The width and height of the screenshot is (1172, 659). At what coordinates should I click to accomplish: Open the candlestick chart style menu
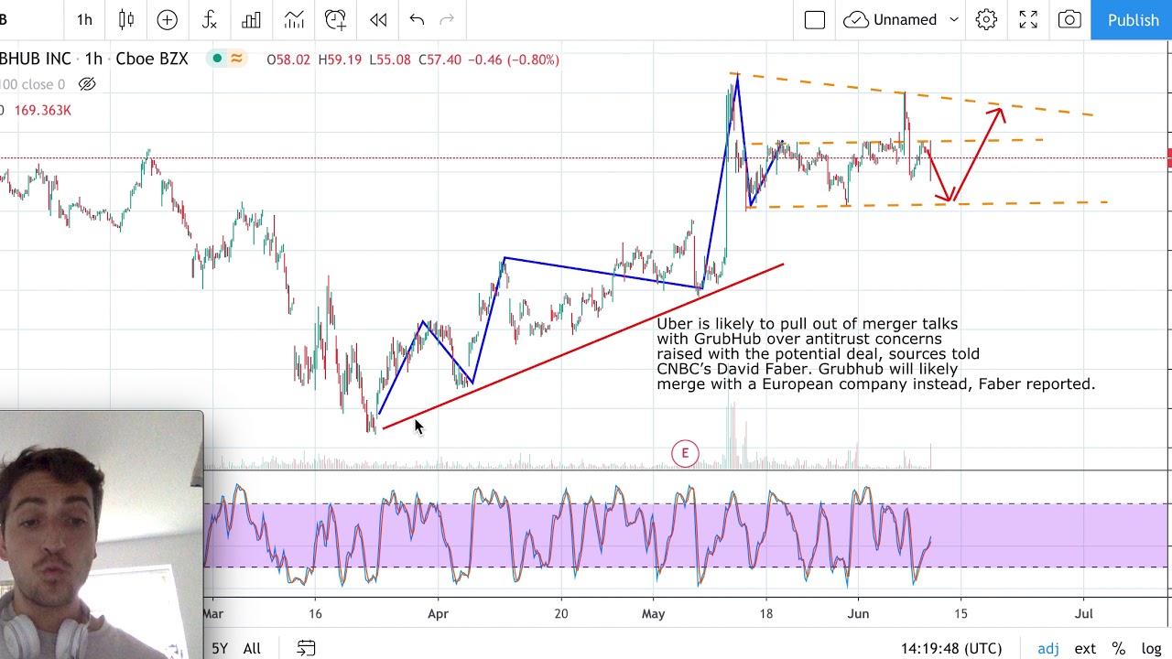126,19
